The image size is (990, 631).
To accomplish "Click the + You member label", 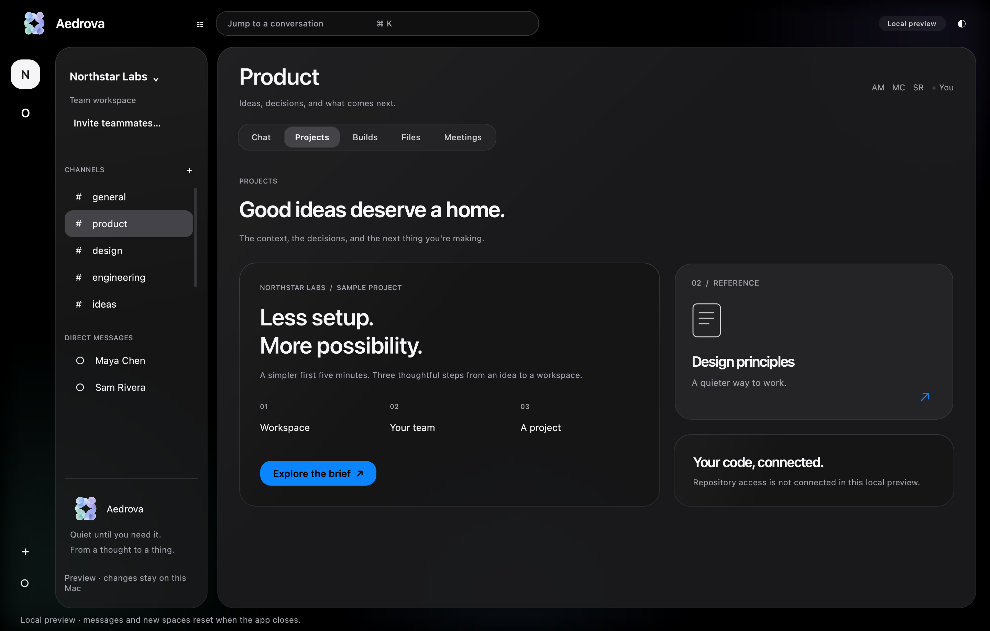I will (x=942, y=88).
